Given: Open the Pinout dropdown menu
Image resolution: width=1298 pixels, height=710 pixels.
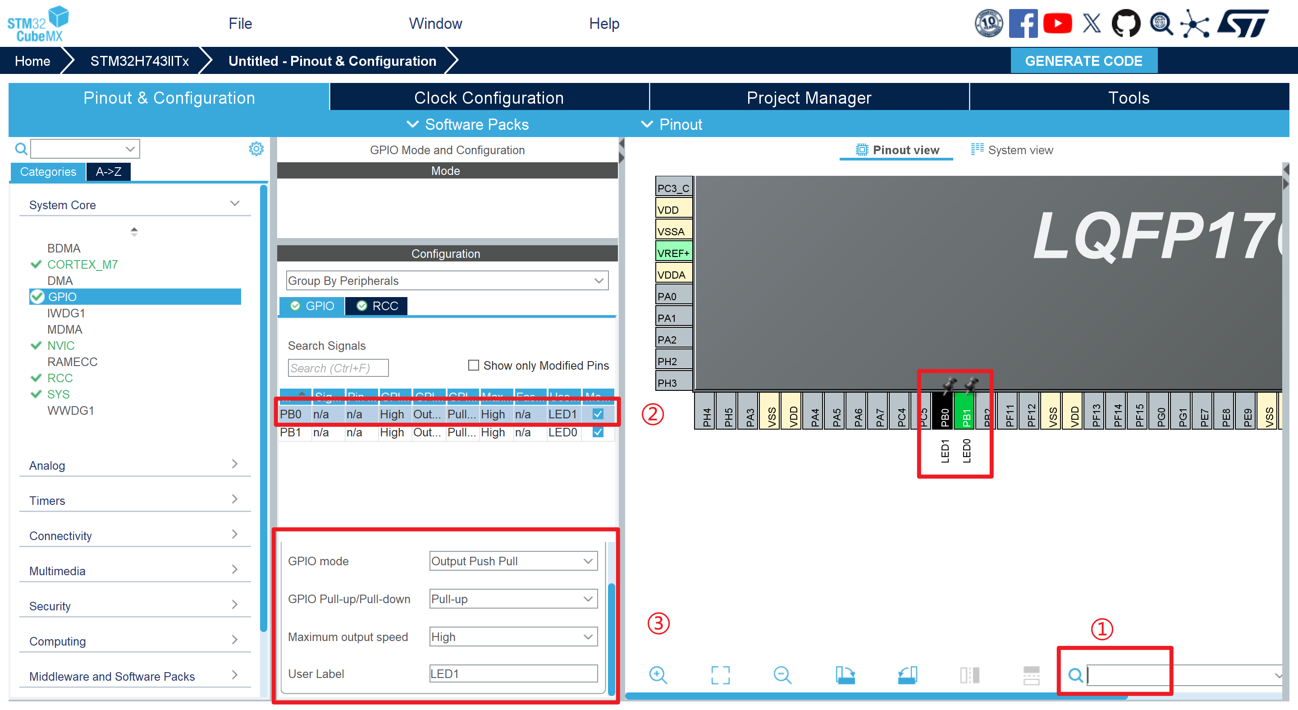Looking at the screenshot, I should coord(672,124).
